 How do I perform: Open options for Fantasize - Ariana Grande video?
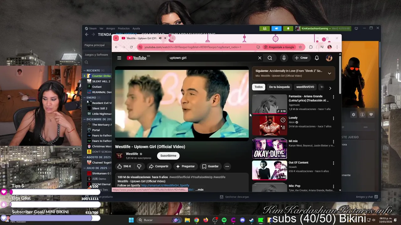point(333,97)
